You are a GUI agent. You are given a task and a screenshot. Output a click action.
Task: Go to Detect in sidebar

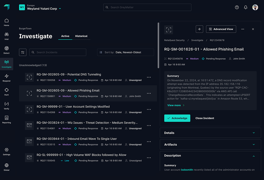[x=6, y=50]
